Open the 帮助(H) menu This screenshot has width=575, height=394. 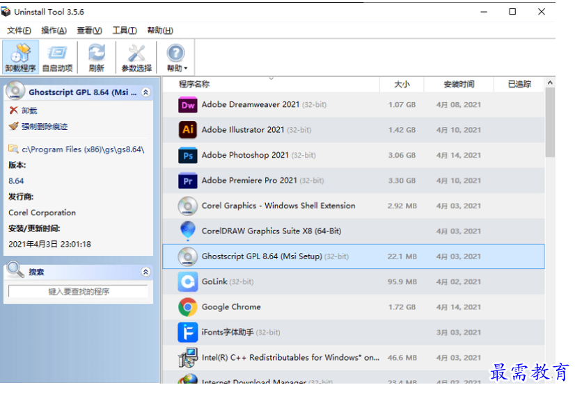[160, 31]
